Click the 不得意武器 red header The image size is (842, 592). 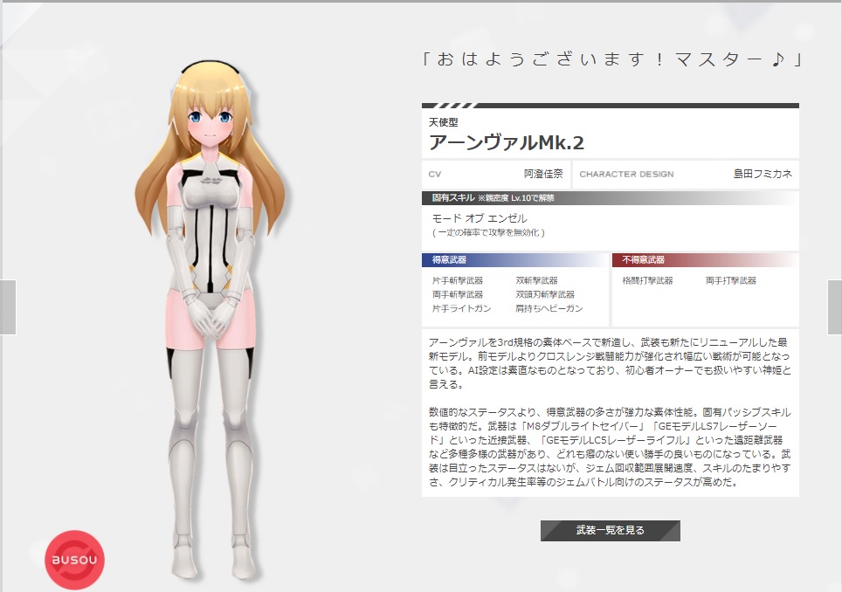643,260
